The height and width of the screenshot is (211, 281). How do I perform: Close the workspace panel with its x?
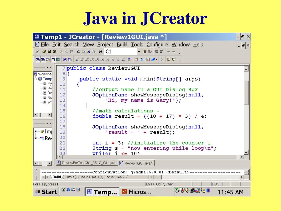[51, 67]
